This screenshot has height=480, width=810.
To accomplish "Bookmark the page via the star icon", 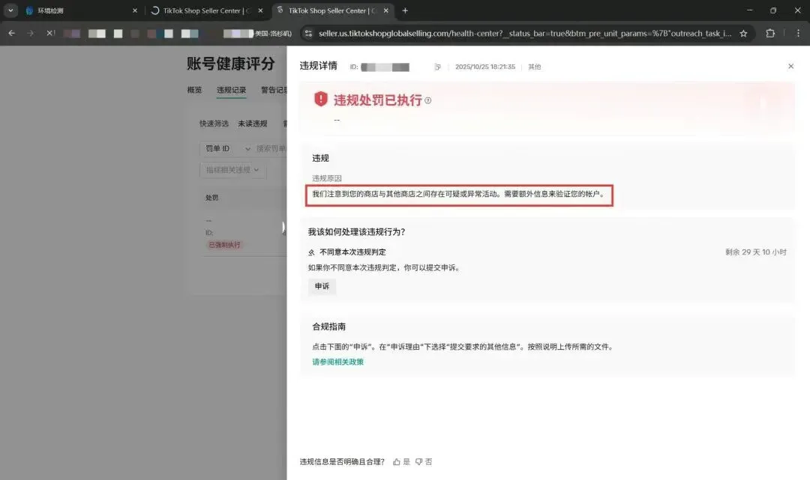I will (x=743, y=34).
